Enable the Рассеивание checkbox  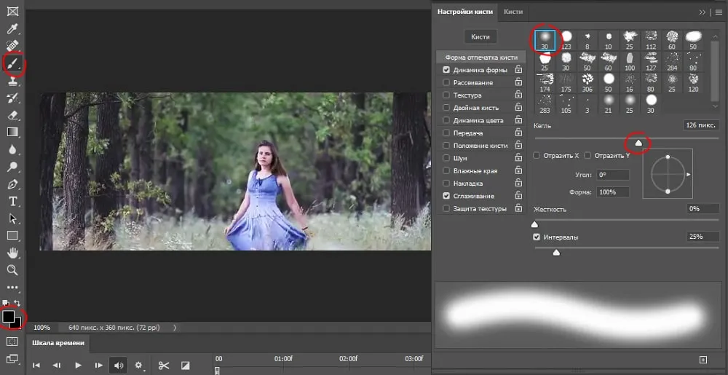click(x=446, y=83)
